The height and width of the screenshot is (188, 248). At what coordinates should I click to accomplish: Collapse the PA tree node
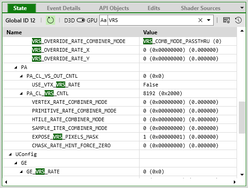16,68
